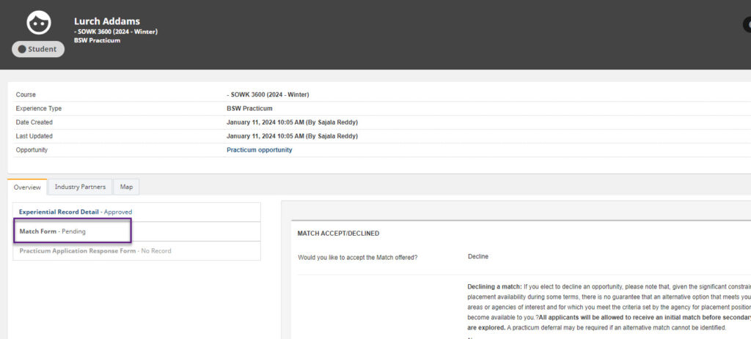Click the SOWK 3600 course subtitle in header
This screenshot has width=751, height=339.
(117, 31)
